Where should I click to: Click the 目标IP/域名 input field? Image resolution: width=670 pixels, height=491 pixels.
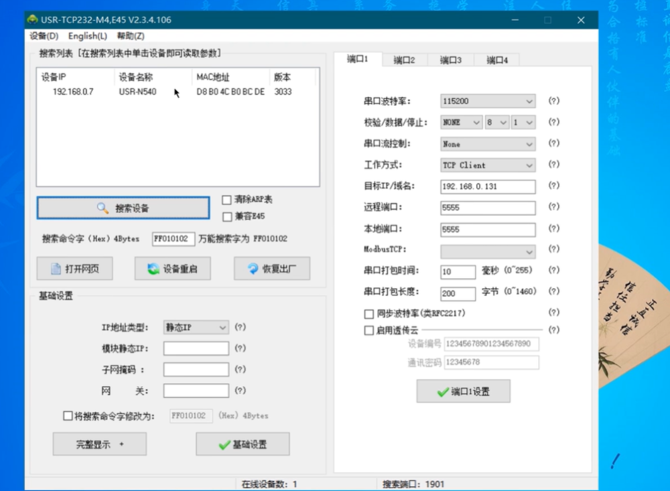point(488,187)
